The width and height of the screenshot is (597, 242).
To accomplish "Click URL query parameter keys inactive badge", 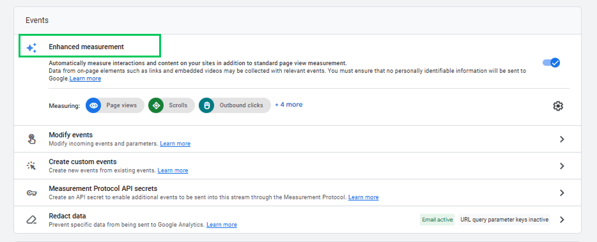I will click(504, 220).
